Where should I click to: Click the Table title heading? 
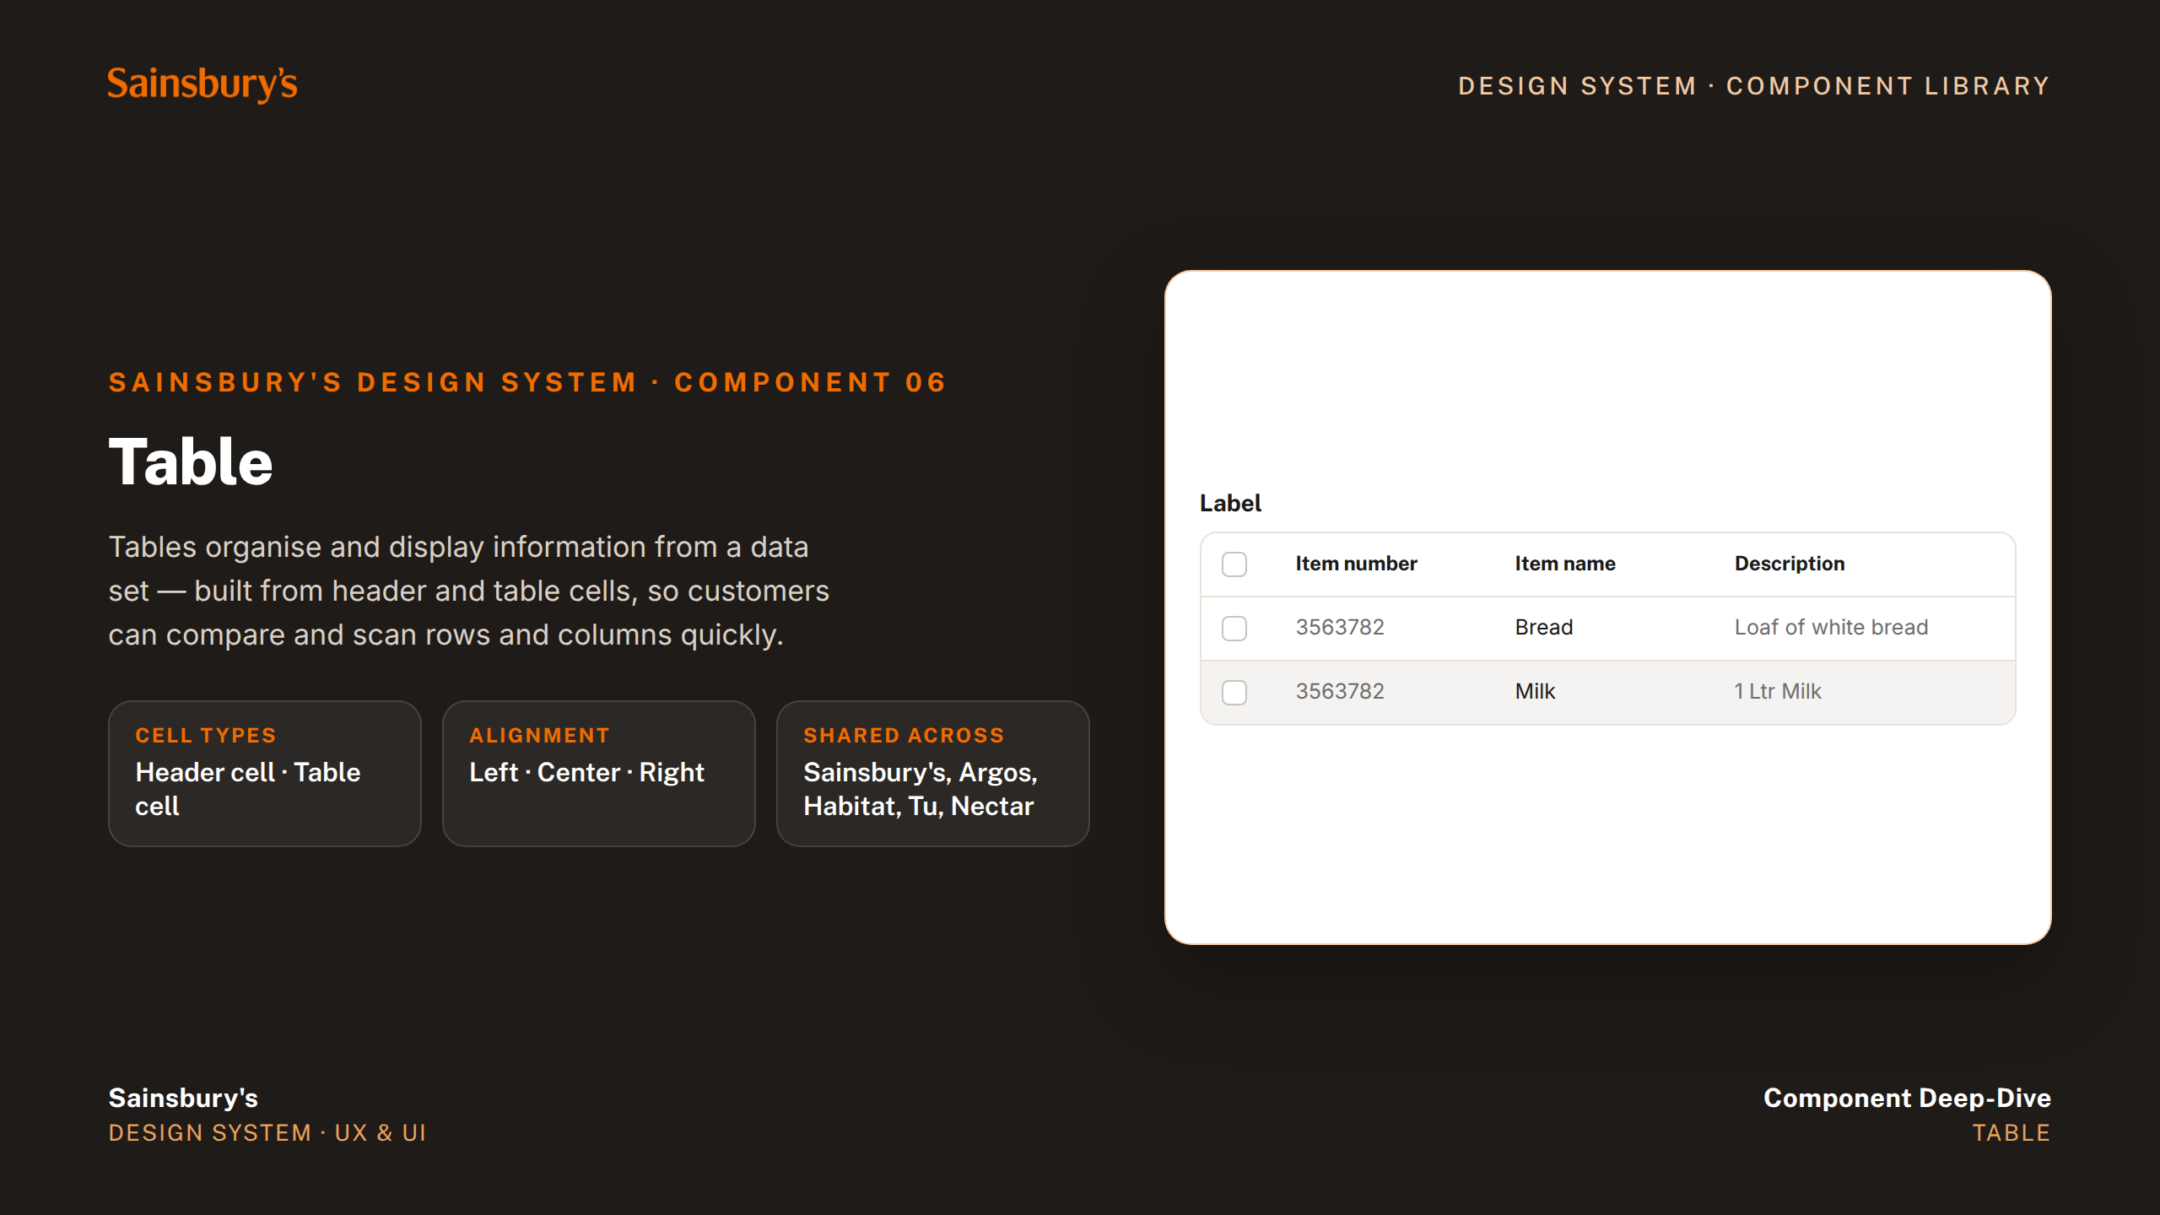(x=191, y=462)
